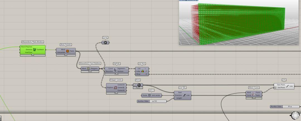
Task: Click the Center(V) output on Polygon Center
Action: (121, 85)
